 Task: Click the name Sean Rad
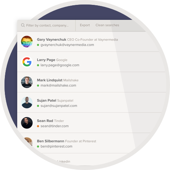point(45,121)
